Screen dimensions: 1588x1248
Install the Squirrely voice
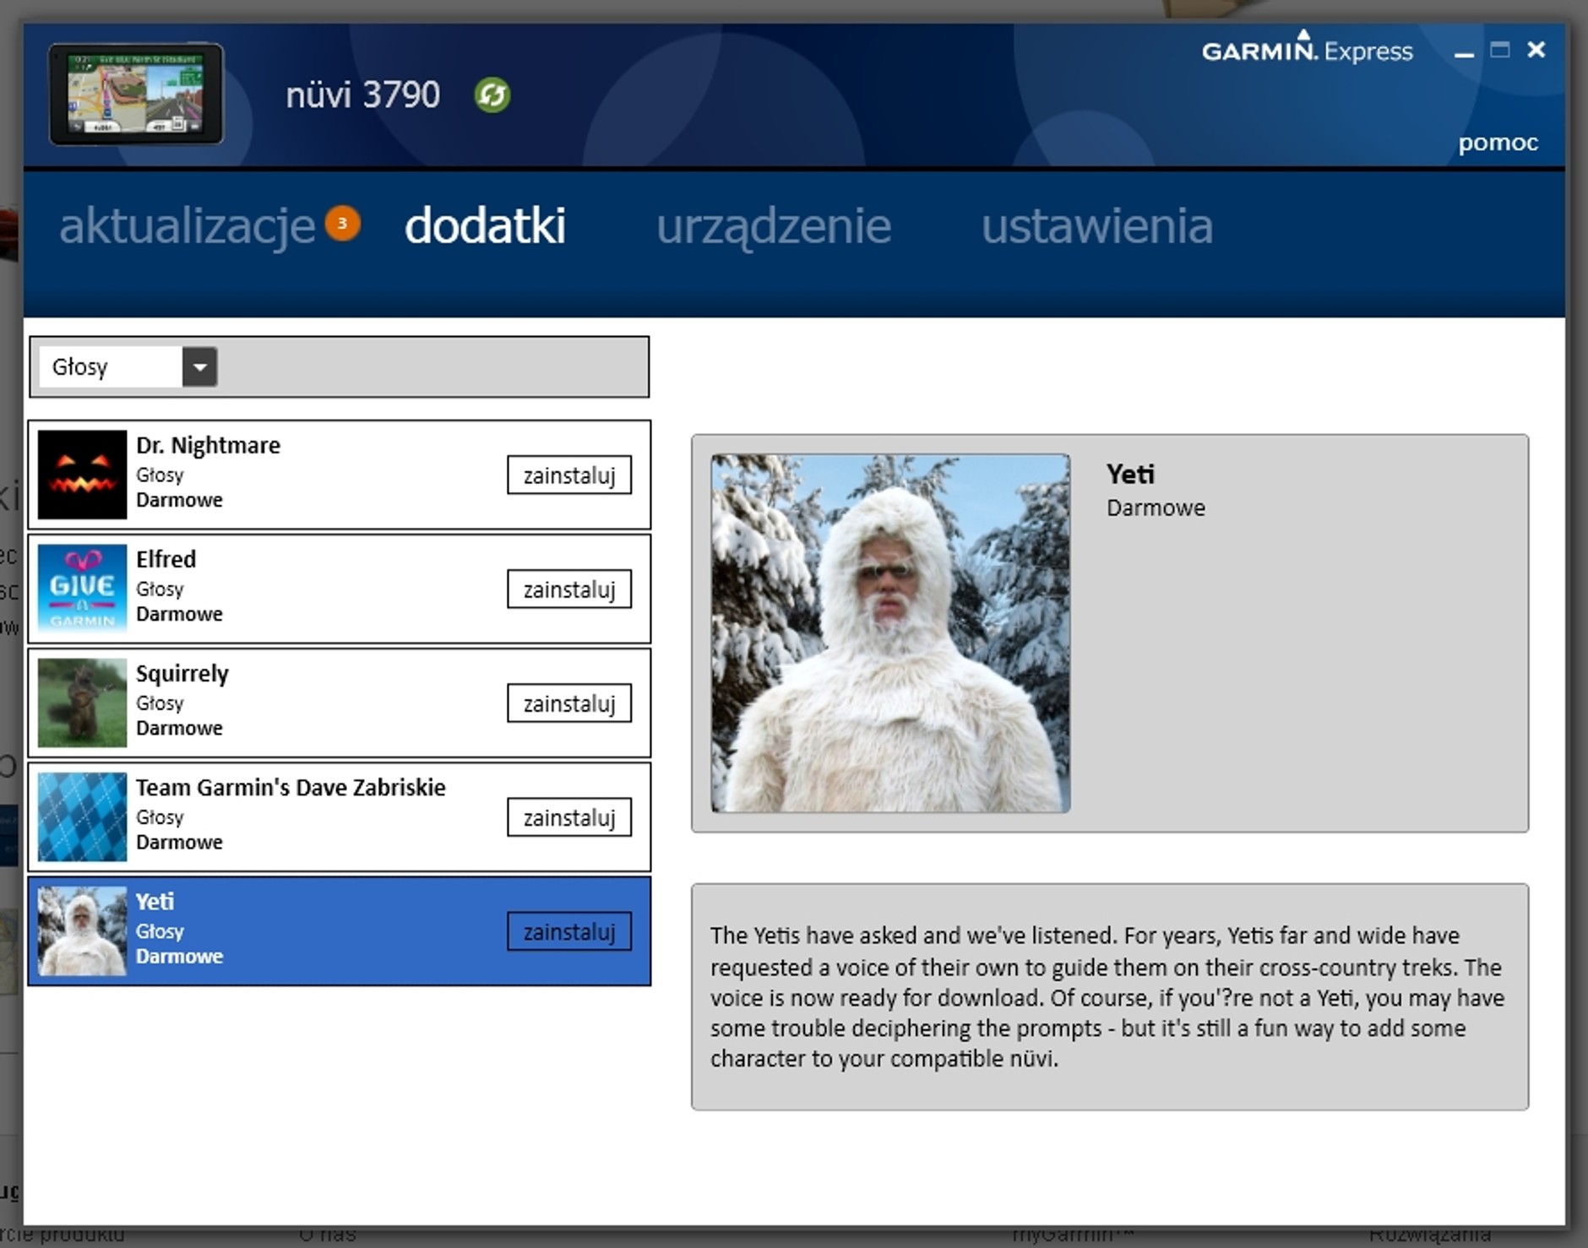coord(568,703)
